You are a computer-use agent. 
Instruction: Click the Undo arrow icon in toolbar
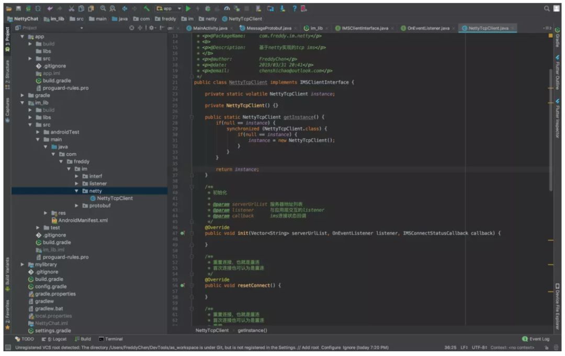point(50,8)
